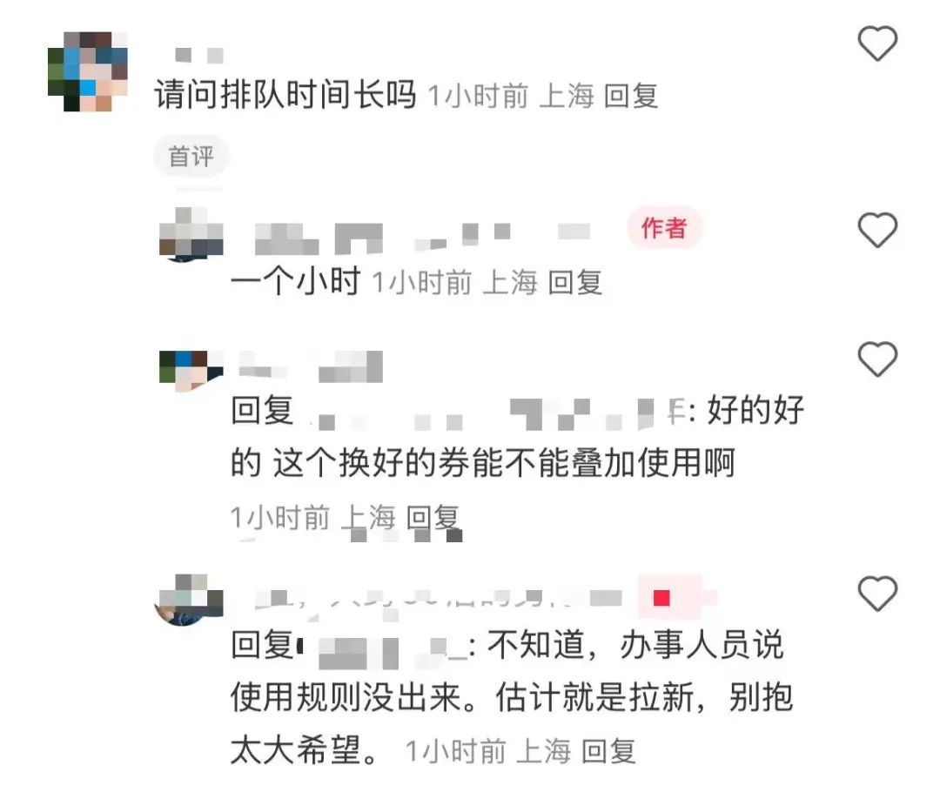Image resolution: width=940 pixels, height=799 pixels.
Task: Click the red 作者 author badge
Action: 664,228
